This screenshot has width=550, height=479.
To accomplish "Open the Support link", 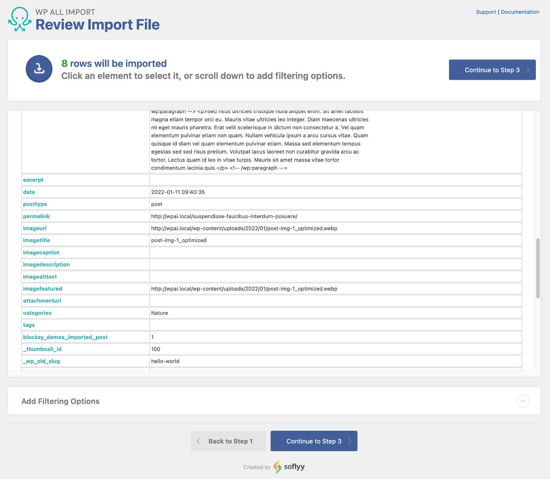I will tap(486, 12).
